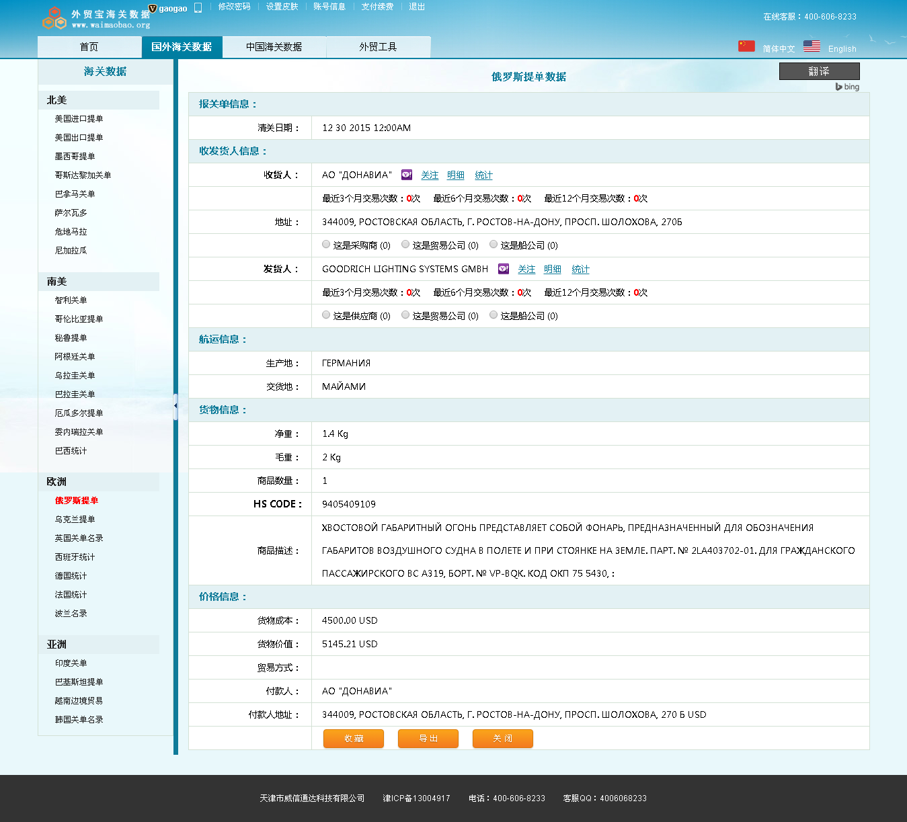907x822 pixels.
Task: Select consignee radio 这是采购商 (0)
Action: point(326,245)
